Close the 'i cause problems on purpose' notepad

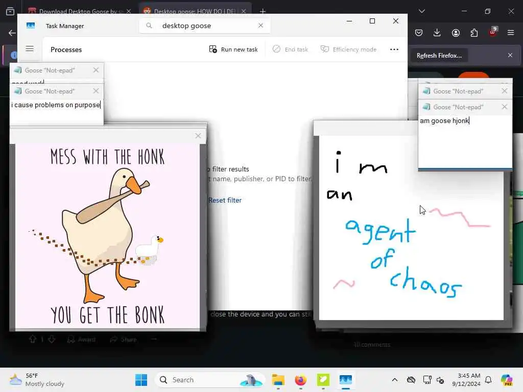pos(96,91)
